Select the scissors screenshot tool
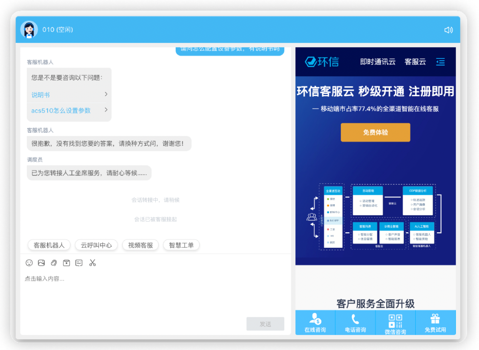 point(92,263)
